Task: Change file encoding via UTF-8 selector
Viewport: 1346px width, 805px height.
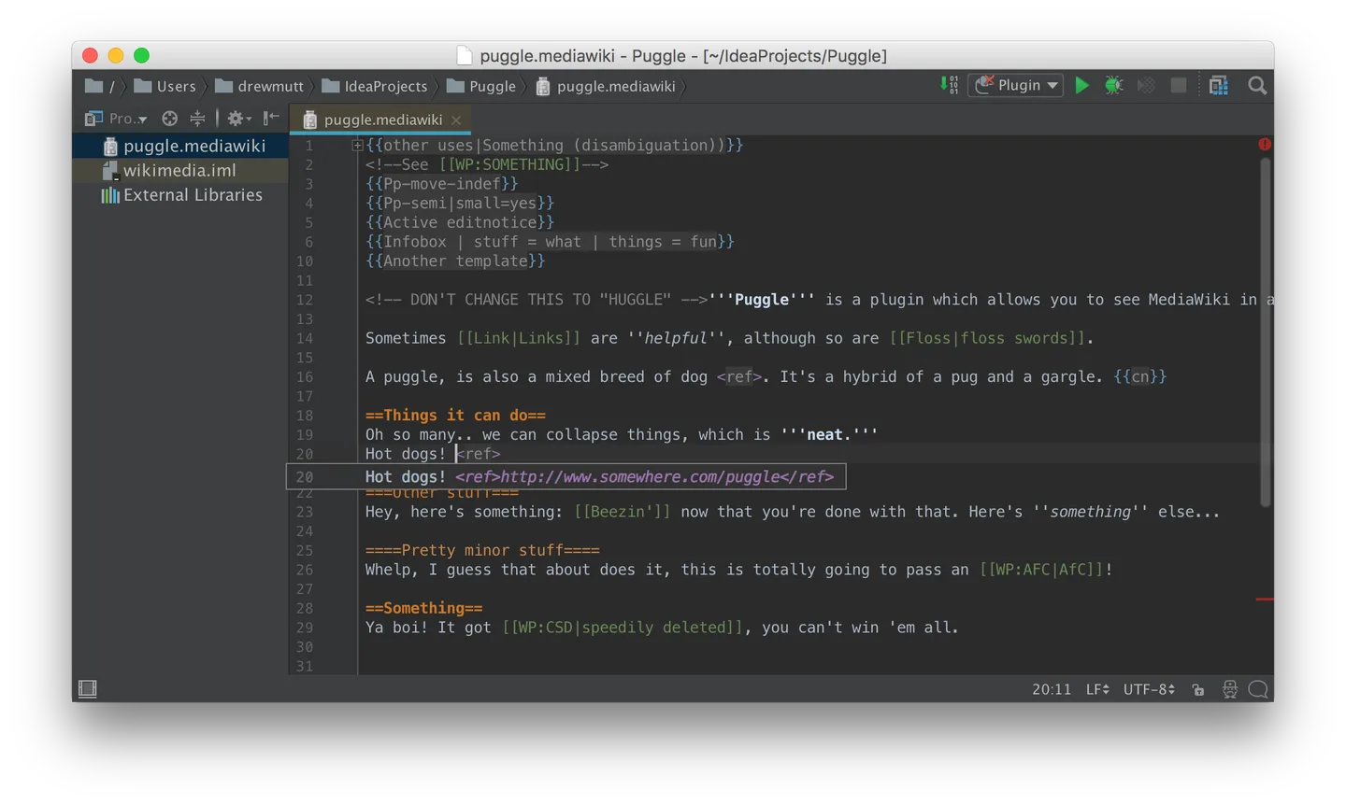Action: point(1149,689)
